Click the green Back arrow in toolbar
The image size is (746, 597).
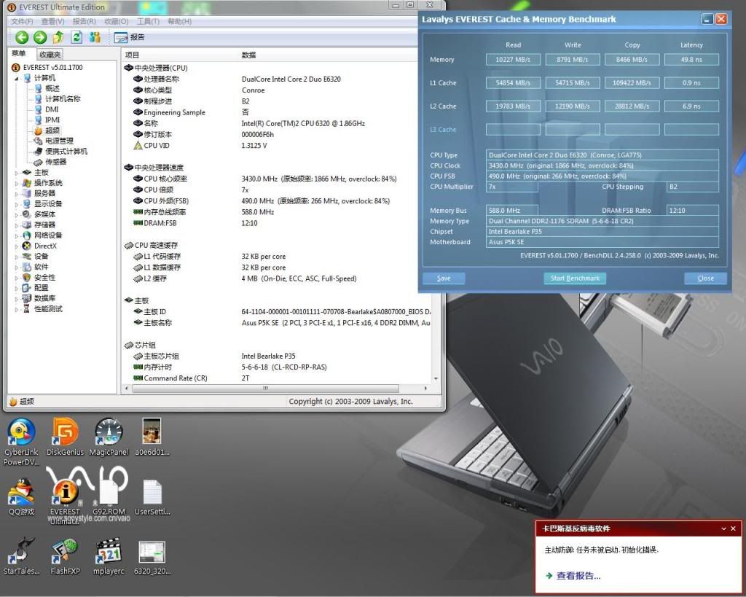pyautogui.click(x=21, y=36)
